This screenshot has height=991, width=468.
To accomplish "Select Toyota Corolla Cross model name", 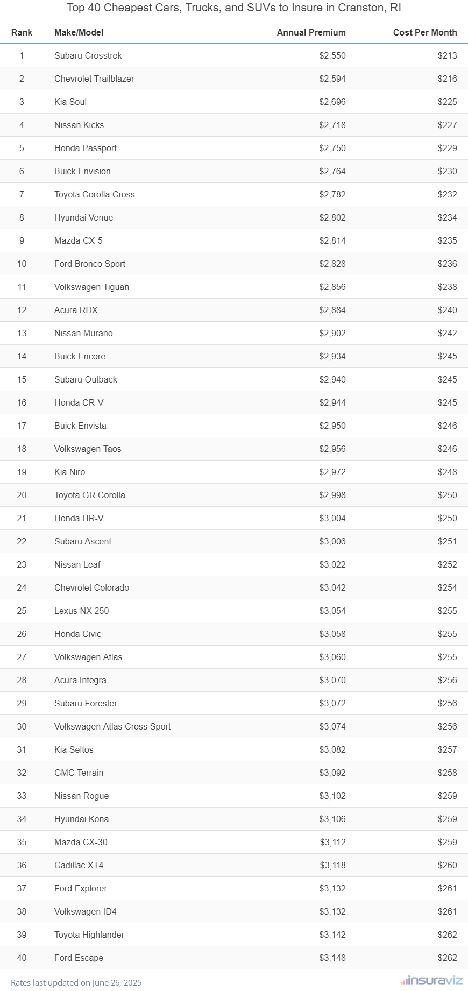I will click(x=95, y=194).
